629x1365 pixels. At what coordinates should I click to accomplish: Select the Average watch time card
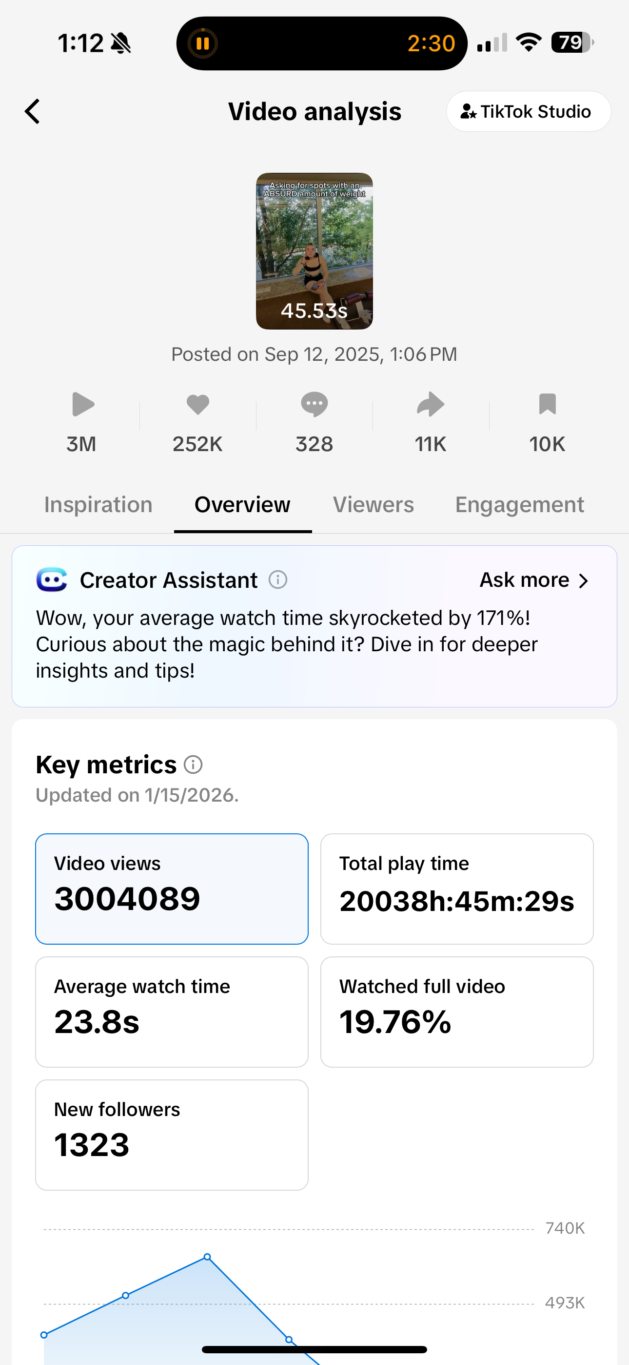pyautogui.click(x=172, y=1012)
